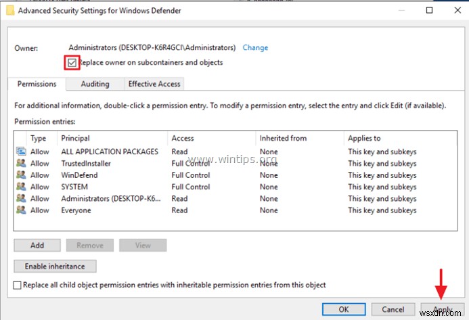Open the Effective Access tab
The image size is (469, 320).
(155, 84)
